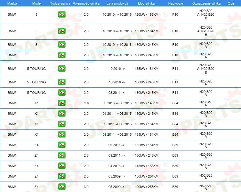The width and height of the screenshot is (241, 192).
Task: Select the N52 B30 A engine code cell
Action: point(206,187)
